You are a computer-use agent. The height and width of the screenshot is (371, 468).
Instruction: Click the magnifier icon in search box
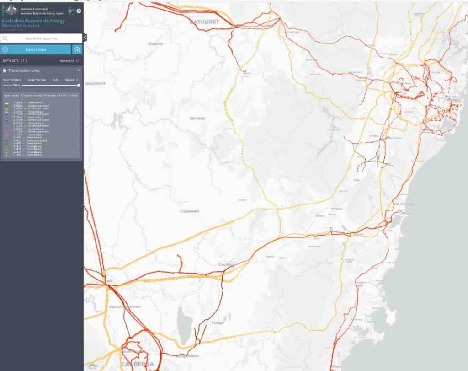(x=5, y=39)
